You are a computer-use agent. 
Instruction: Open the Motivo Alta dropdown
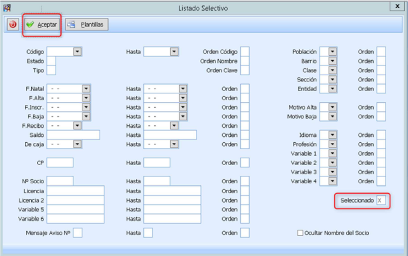pyautogui.click(x=333, y=107)
